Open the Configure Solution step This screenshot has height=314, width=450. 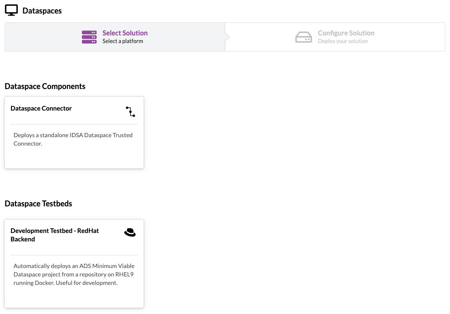coord(335,37)
